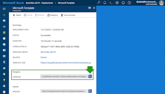Open the Notifications bell icon
Screen dimensions: 165x94
click(x=105, y=3)
